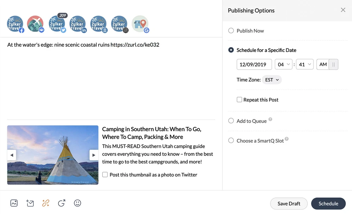352x214 pixels.
Task: Enable Repeat this Post checkbox
Action: [239, 100]
